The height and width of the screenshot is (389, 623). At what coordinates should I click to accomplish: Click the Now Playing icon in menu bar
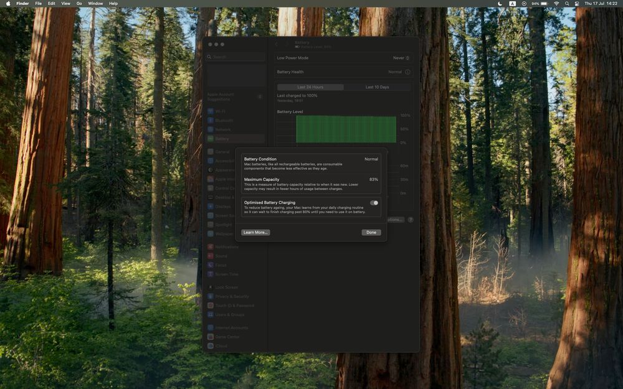point(524,4)
